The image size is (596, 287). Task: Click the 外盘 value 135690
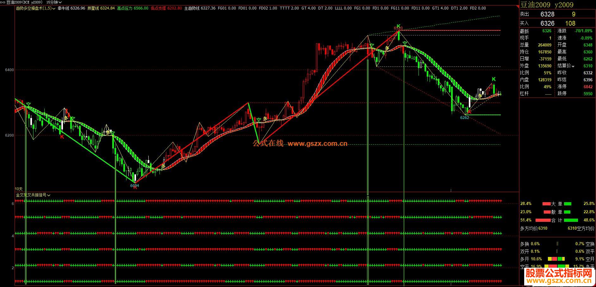tap(544, 66)
